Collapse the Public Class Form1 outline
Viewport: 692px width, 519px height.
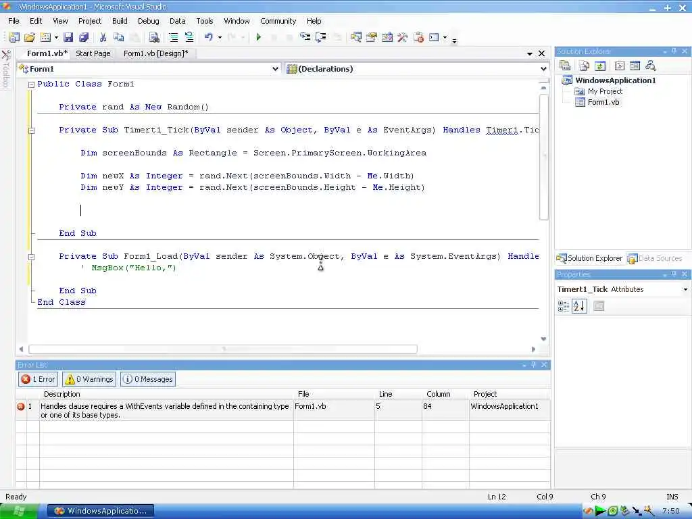31,84
